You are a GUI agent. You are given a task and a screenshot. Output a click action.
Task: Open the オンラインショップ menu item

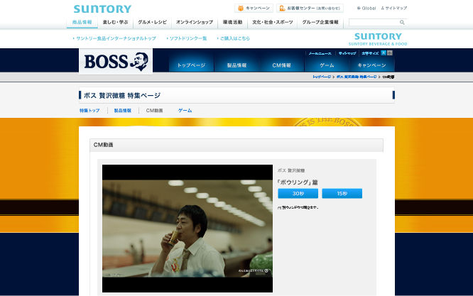click(195, 22)
